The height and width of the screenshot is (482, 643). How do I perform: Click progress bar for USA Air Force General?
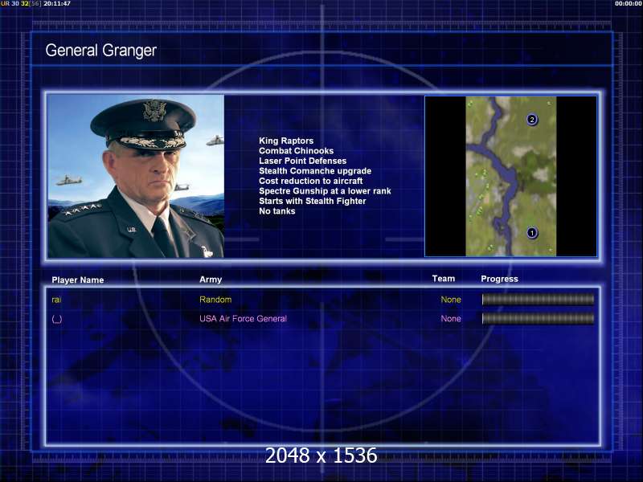tap(538, 318)
